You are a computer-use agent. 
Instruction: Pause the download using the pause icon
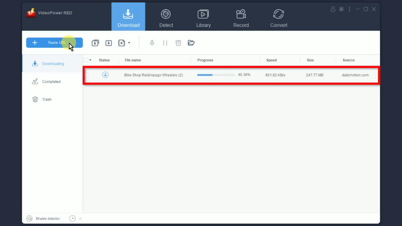[165, 43]
